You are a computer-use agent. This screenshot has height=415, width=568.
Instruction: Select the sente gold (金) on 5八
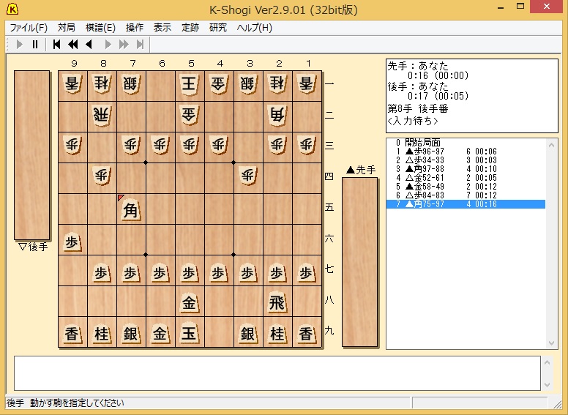190,302
